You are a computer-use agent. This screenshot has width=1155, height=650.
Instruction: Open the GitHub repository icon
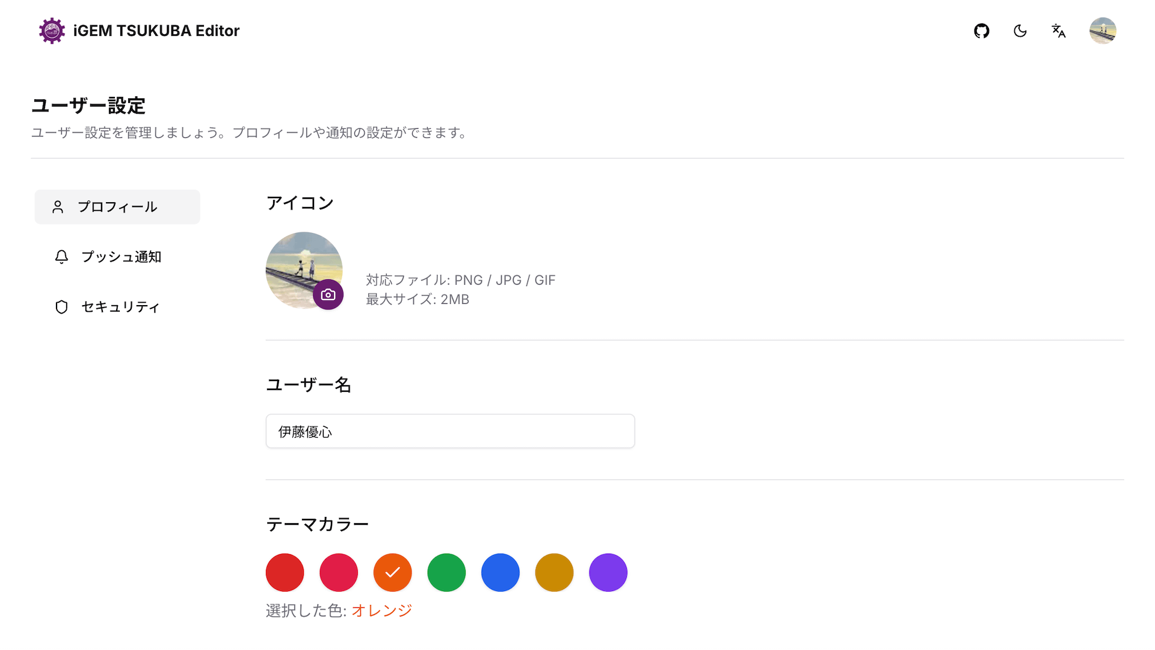(x=982, y=31)
